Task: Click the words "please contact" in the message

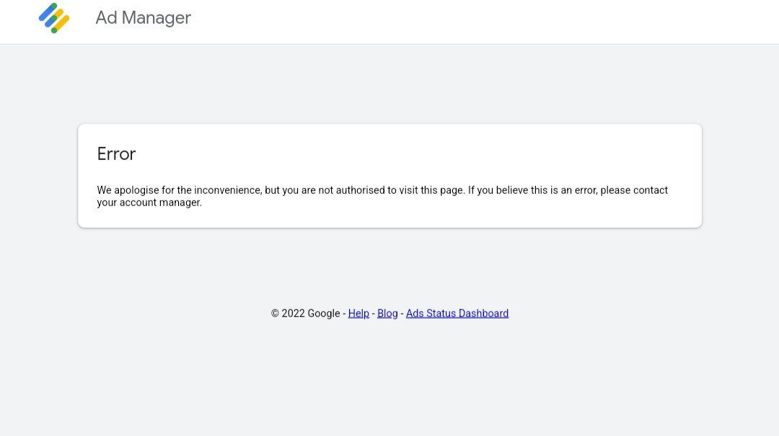Action: tap(634, 190)
